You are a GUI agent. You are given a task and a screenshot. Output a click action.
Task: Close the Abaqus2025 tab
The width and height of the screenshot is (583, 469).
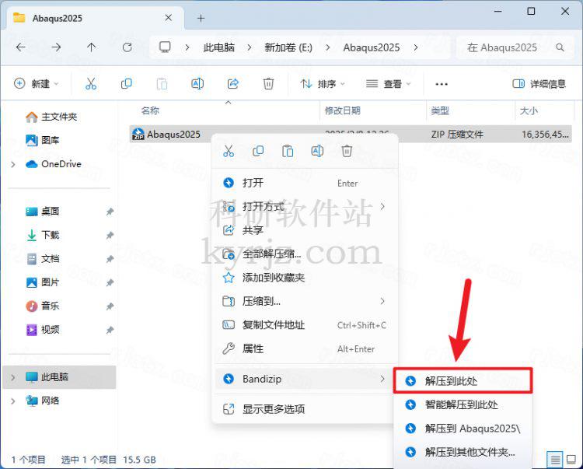pos(168,18)
